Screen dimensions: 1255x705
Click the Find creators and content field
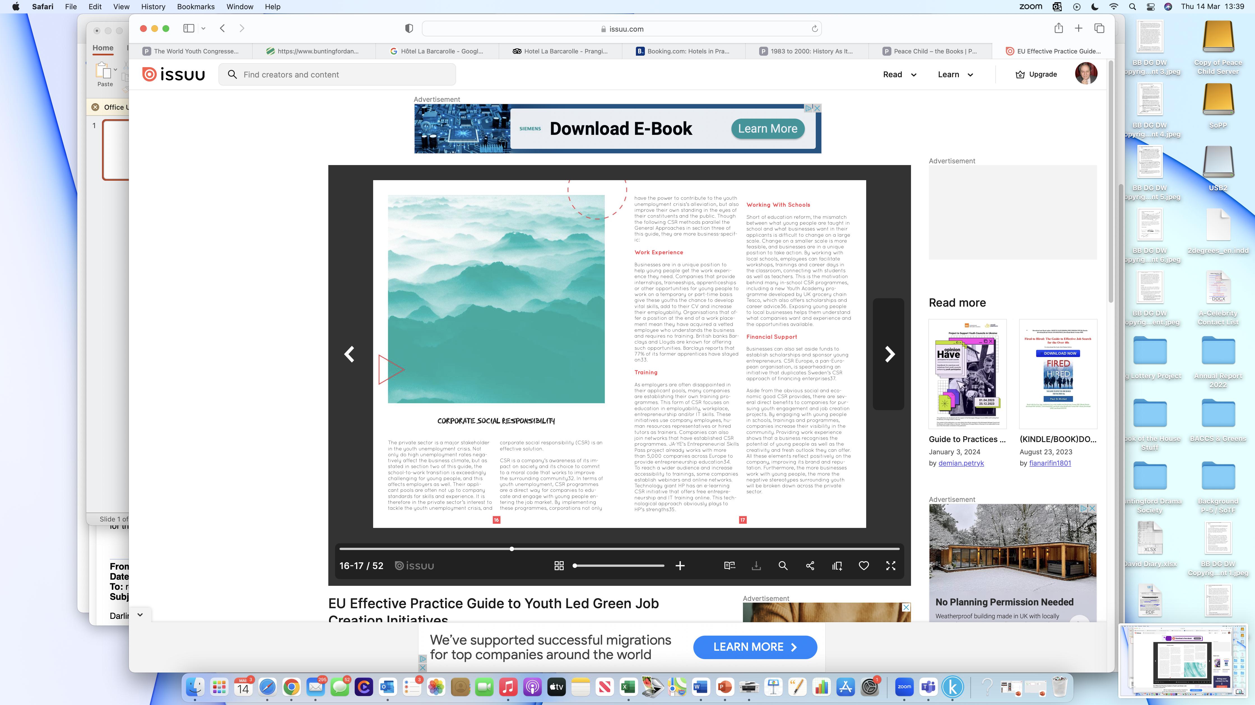click(x=337, y=74)
